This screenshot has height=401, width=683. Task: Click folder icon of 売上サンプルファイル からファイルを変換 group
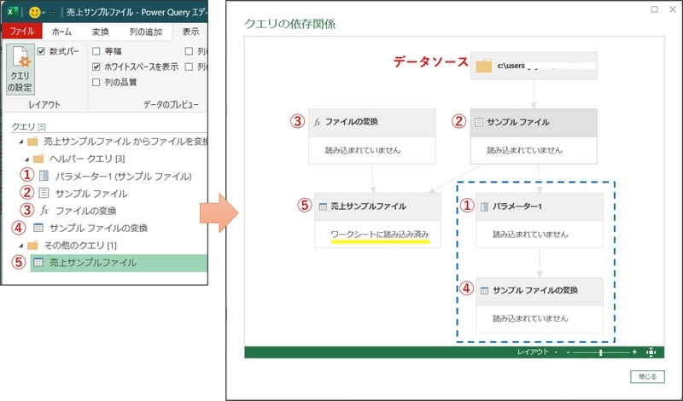[x=32, y=142]
